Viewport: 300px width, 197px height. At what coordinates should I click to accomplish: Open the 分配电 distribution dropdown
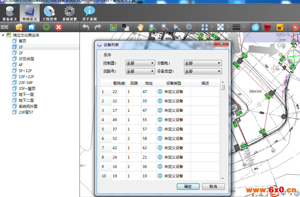click(x=203, y=63)
